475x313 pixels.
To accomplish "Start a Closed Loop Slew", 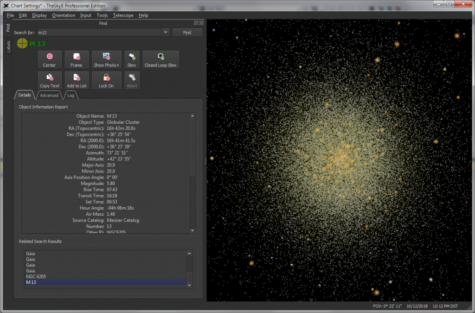I will pyautogui.click(x=160, y=59).
